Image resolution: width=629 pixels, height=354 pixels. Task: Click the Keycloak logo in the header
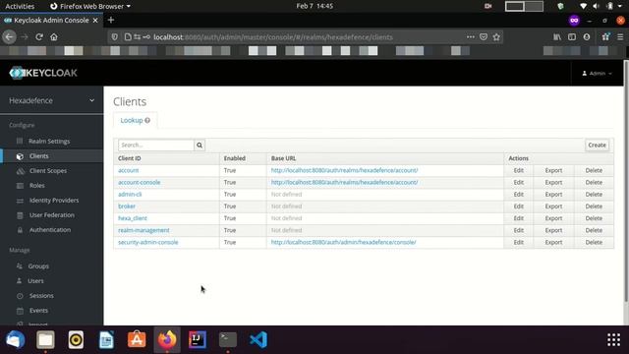coord(43,73)
